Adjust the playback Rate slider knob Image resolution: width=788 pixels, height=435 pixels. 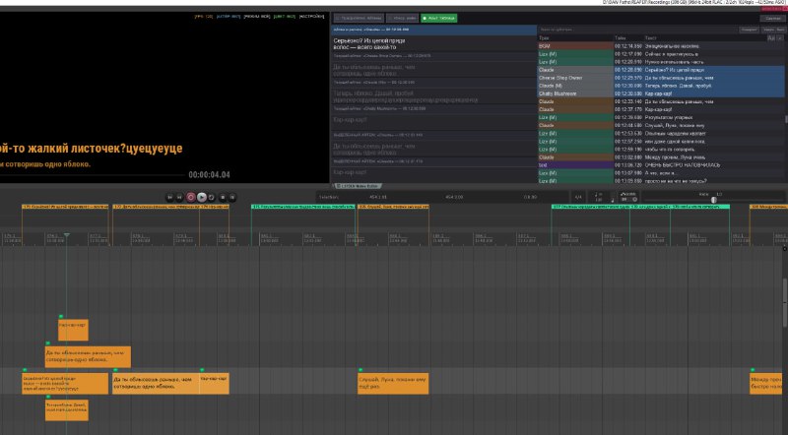(713, 200)
